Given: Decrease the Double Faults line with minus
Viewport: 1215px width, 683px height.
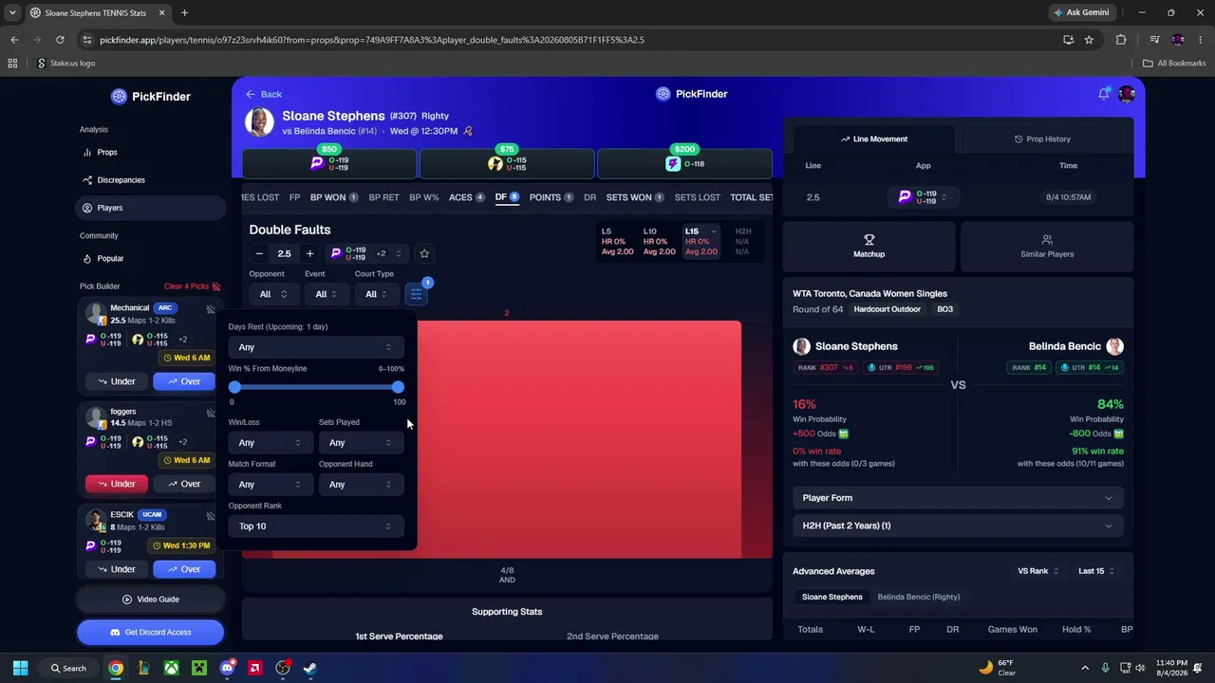Looking at the screenshot, I should 259,253.
